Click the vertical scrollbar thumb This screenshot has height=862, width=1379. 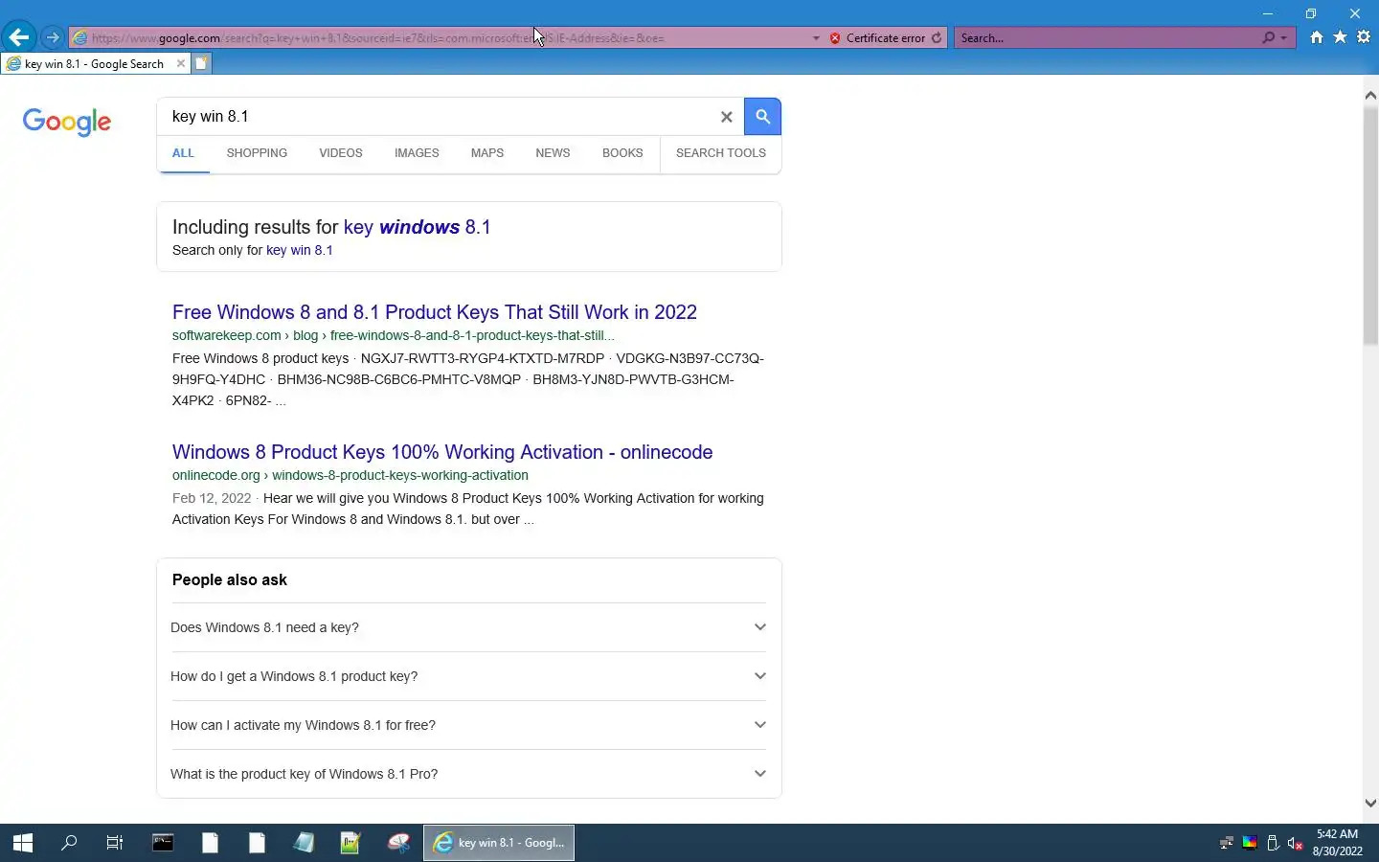pyautogui.click(x=1370, y=226)
